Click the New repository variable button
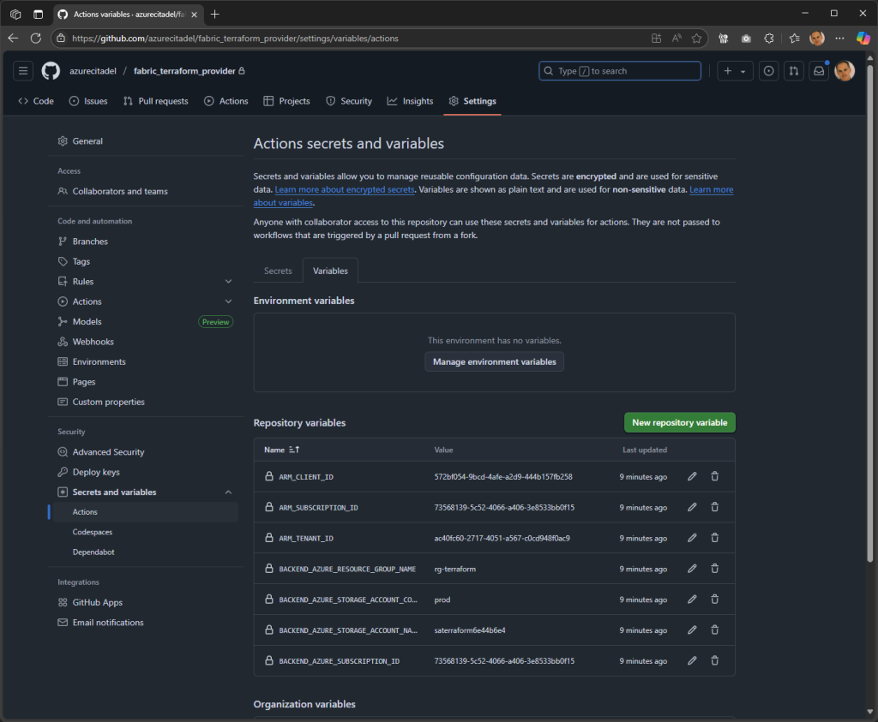The width and height of the screenshot is (878, 722). [679, 422]
